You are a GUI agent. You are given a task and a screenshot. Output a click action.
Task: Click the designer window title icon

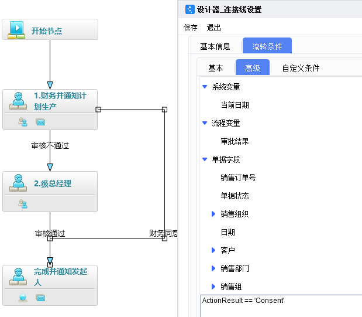click(189, 9)
